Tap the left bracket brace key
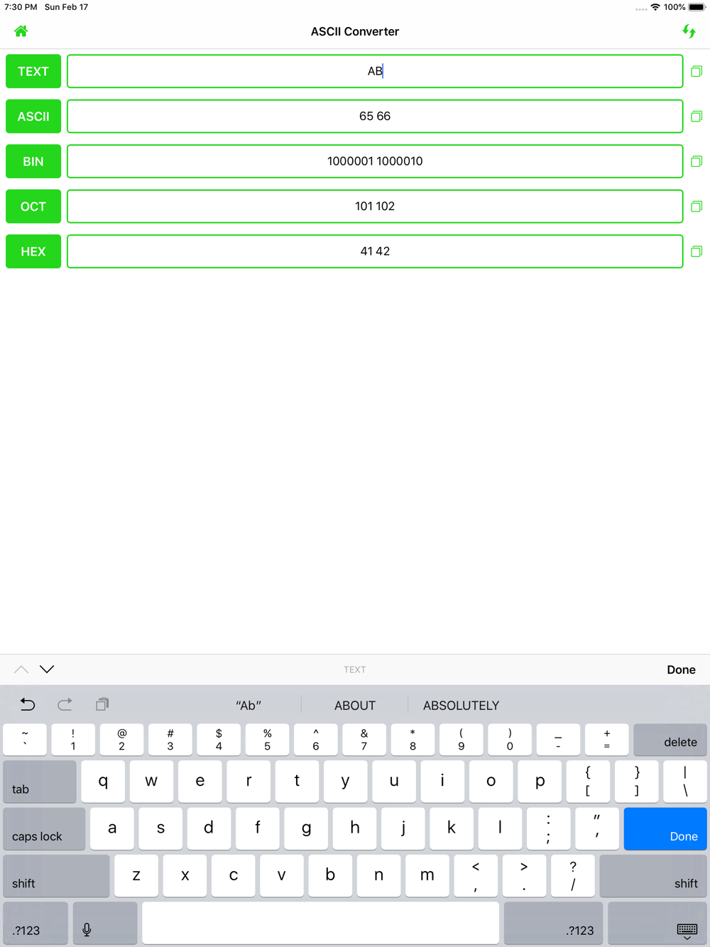Image resolution: width=710 pixels, height=947 pixels. click(x=588, y=782)
